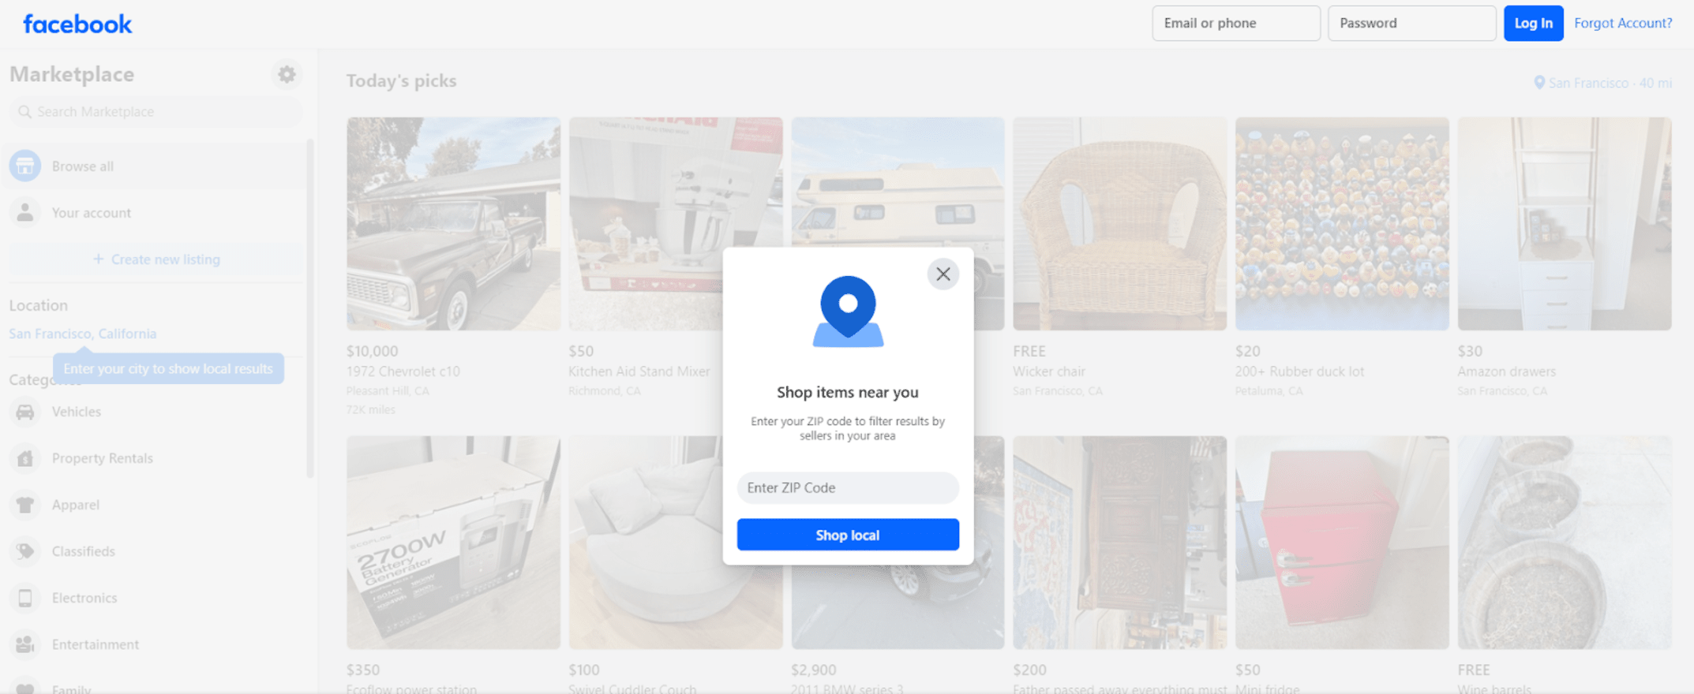Select the Browse all label
Screen dimensions: 1694x694
tap(83, 166)
